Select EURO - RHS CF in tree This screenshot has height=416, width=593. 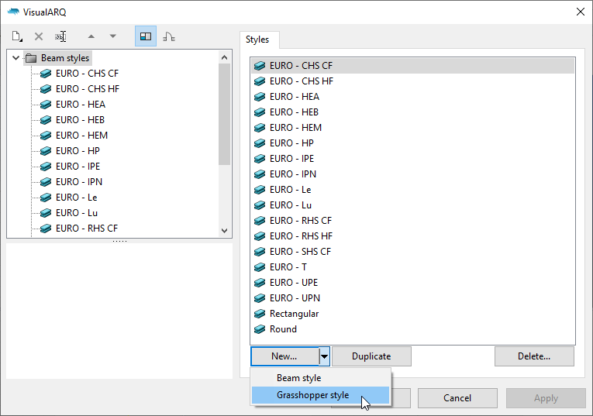coord(87,229)
